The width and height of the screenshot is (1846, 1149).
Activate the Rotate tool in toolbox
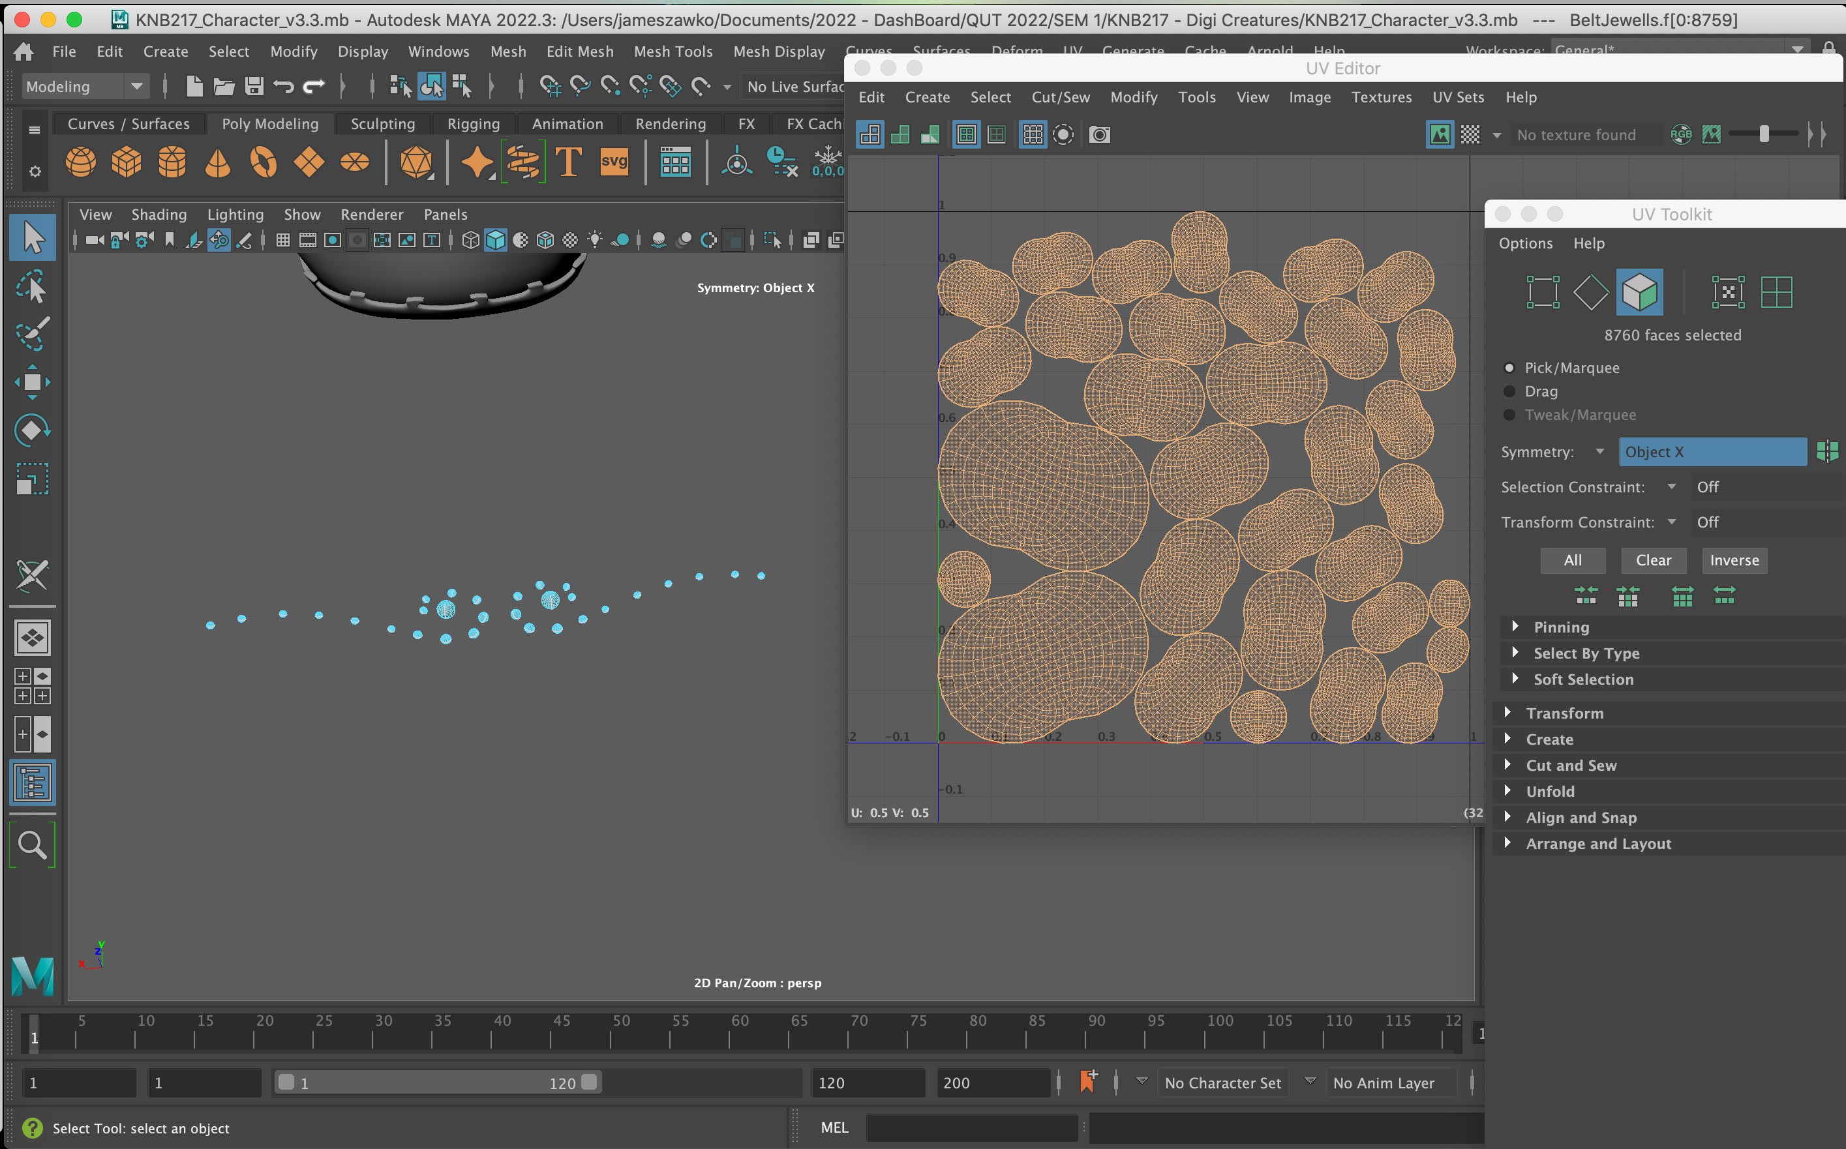tap(32, 430)
